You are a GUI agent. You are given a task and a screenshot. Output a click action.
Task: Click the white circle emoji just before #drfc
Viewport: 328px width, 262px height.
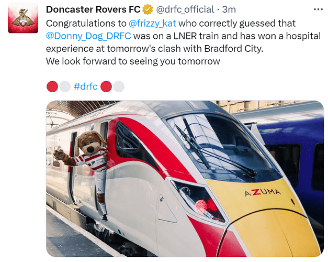[x=65, y=86]
